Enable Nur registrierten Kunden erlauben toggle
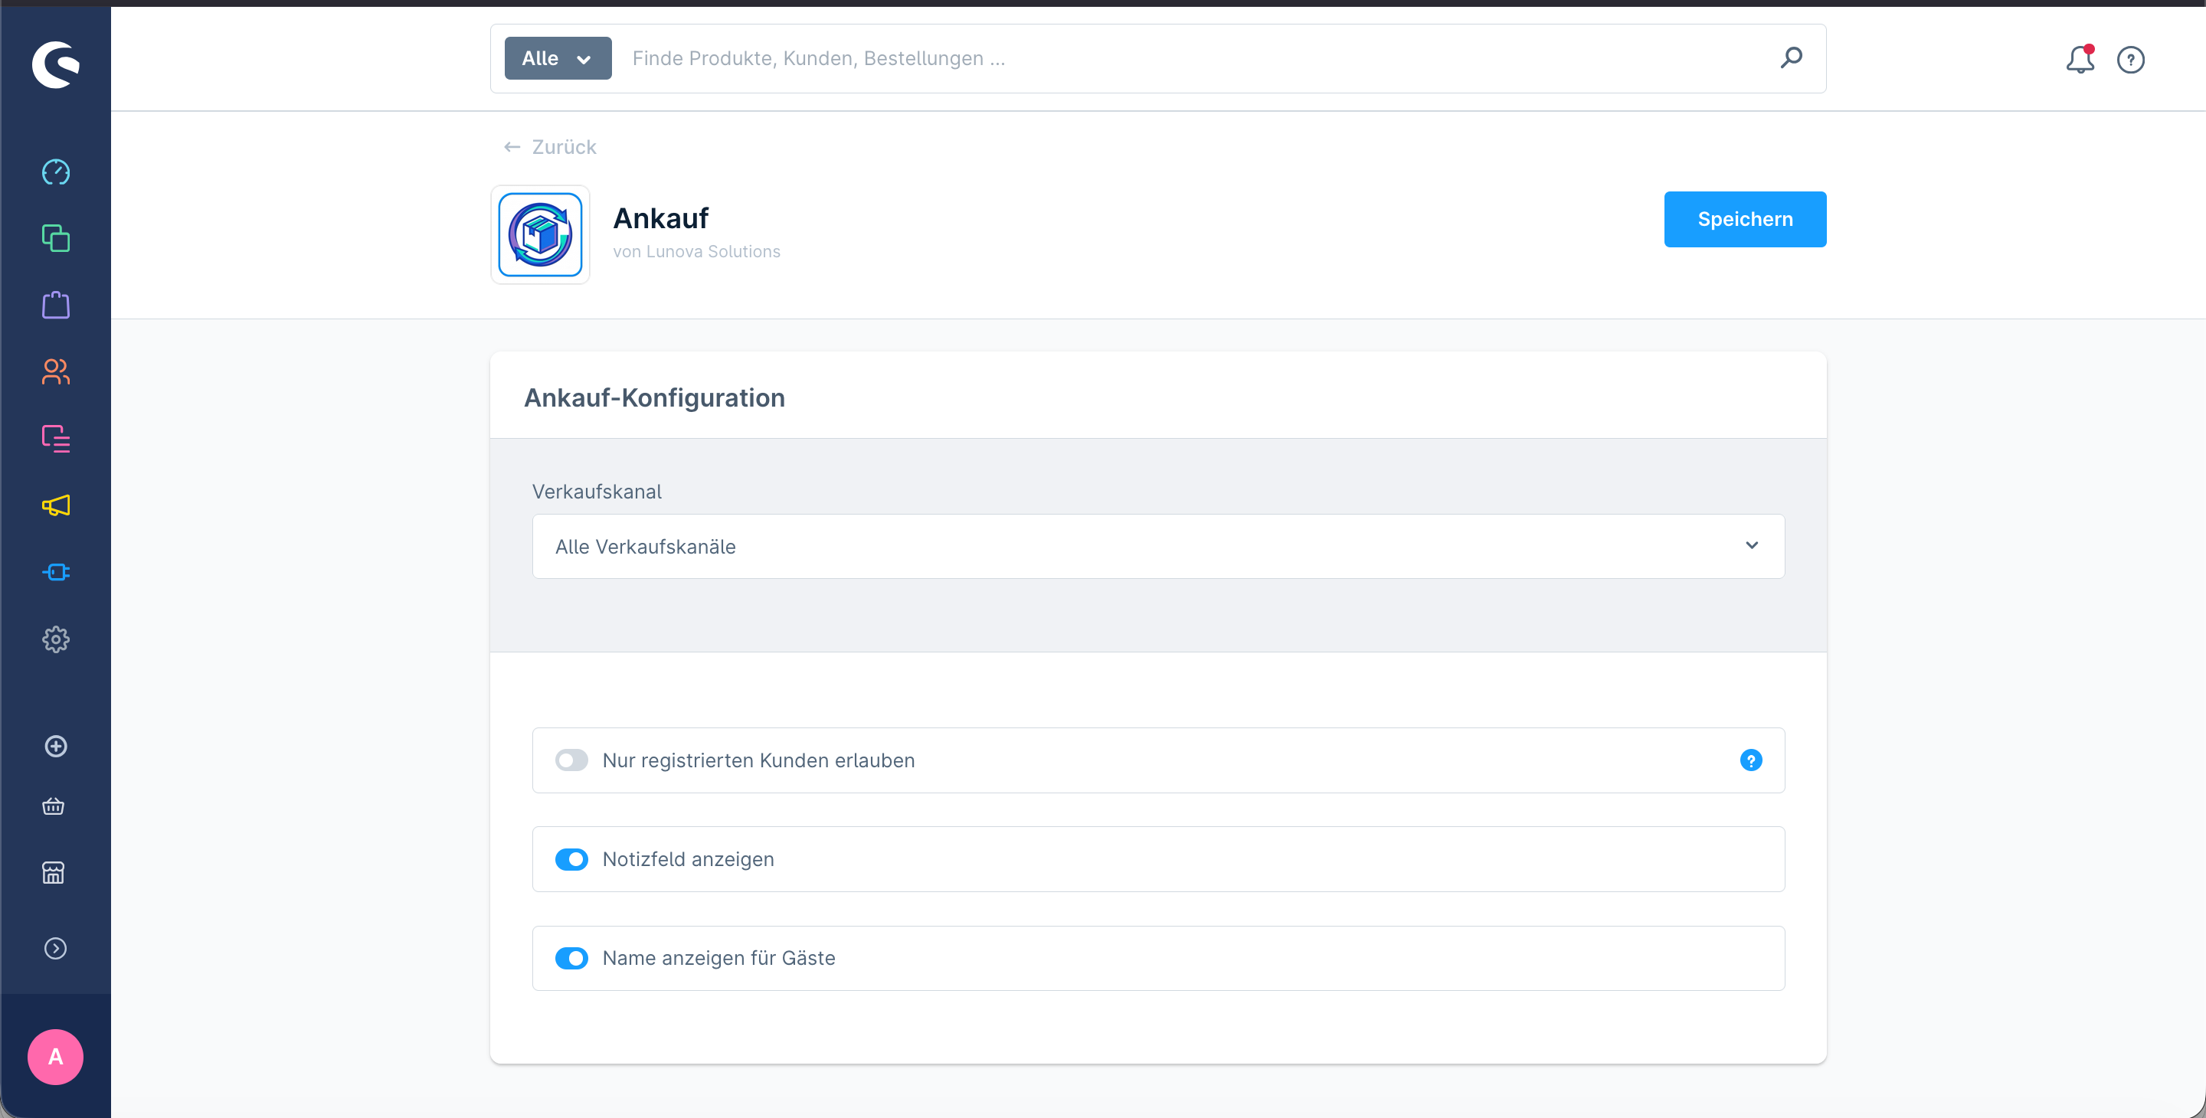 coord(571,760)
